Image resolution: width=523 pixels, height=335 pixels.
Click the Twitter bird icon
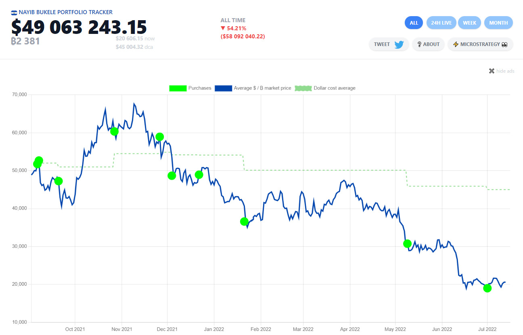(x=399, y=44)
